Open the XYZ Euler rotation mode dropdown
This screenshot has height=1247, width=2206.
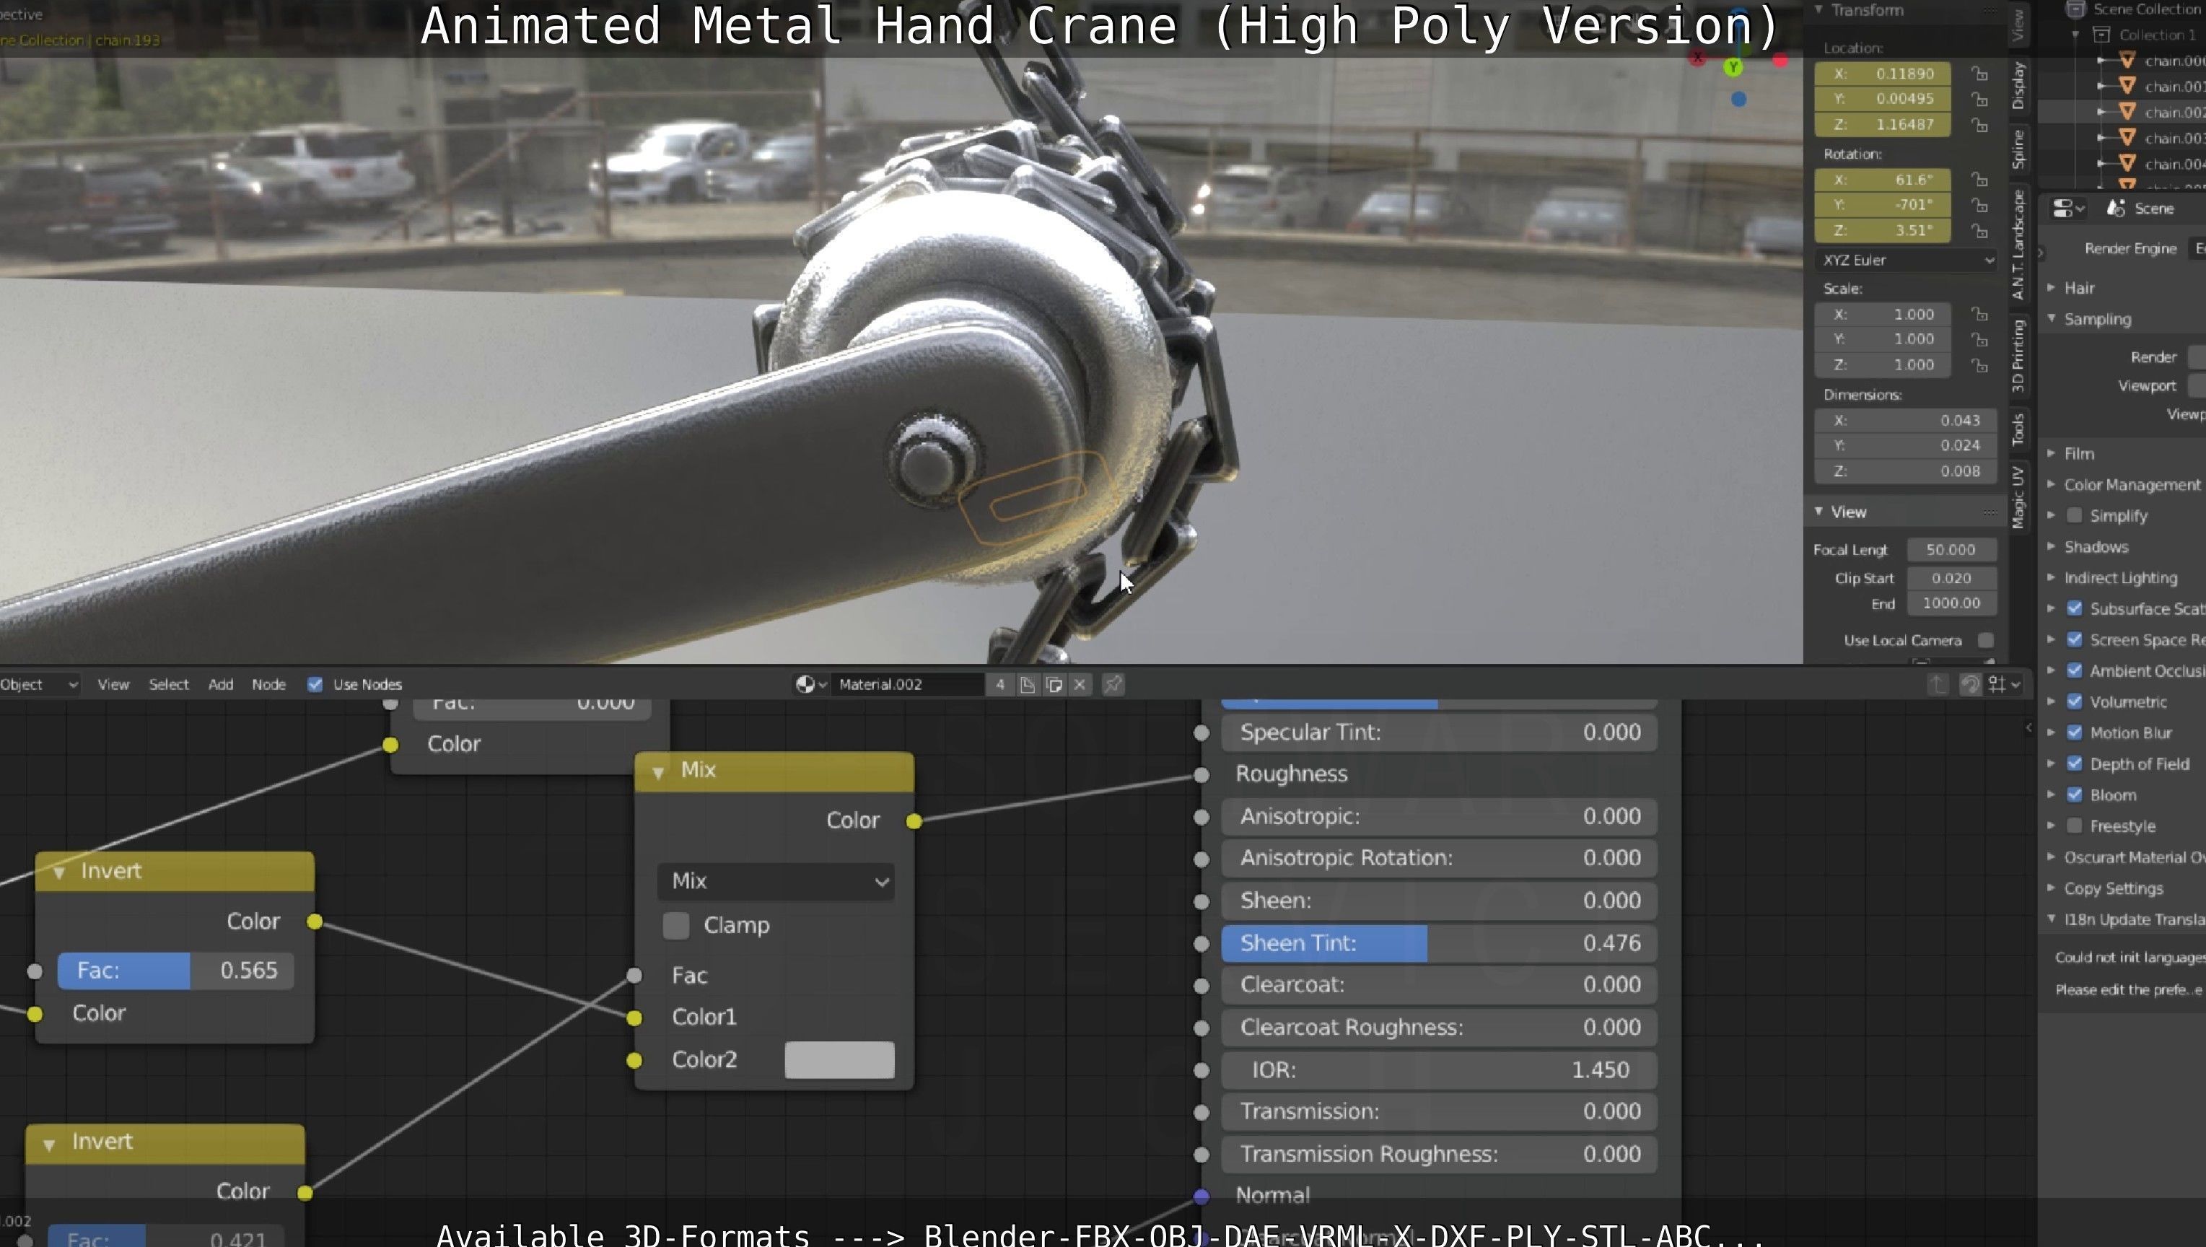pos(1905,261)
